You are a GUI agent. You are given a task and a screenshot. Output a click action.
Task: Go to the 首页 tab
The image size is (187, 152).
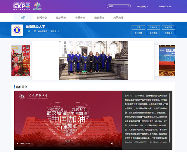tap(23, 18)
